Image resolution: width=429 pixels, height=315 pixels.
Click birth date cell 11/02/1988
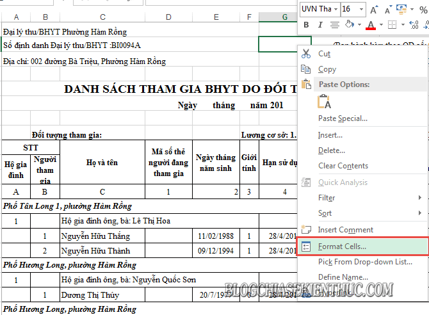click(x=216, y=236)
